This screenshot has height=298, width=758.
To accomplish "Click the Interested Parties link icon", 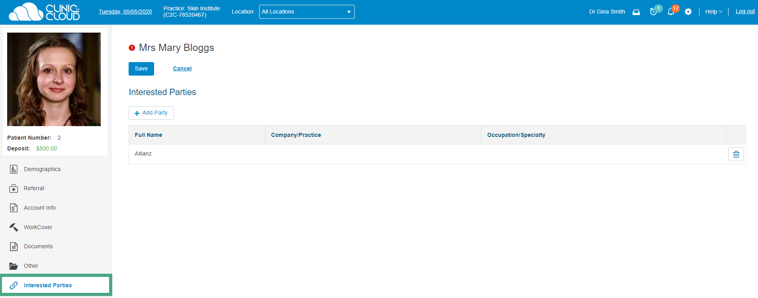I will pos(14,285).
